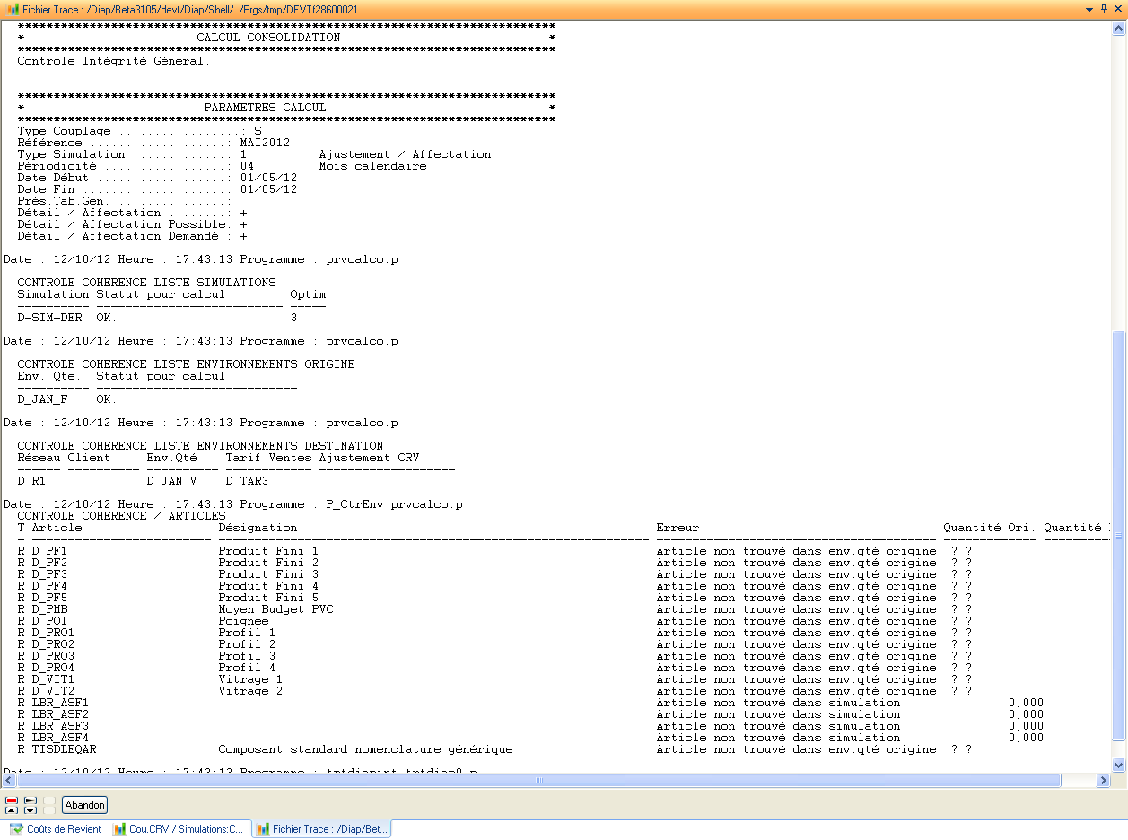Screen dimensions: 1128x840
Task: Click the vertical scrollbar up arrow
Action: point(1120,27)
